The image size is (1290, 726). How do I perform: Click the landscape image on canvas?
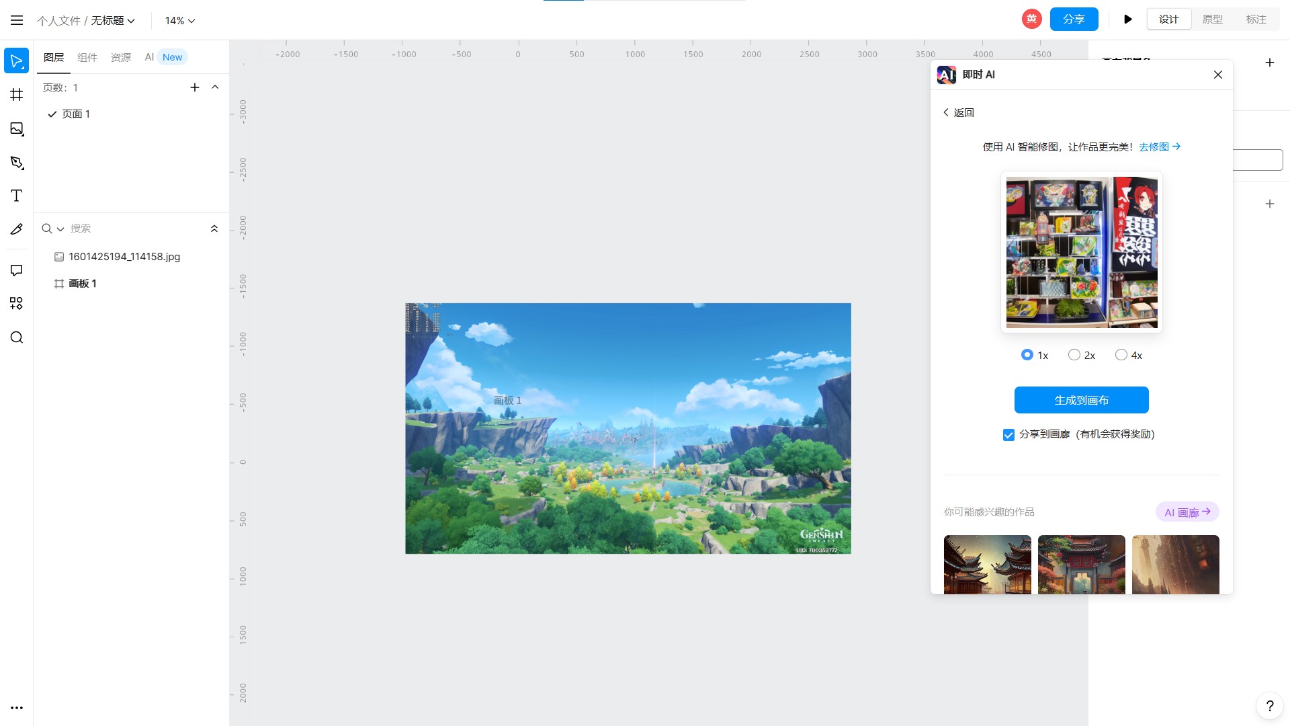point(628,429)
